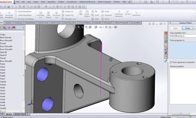
Task: Open the Motion Study 1 tab
Action: click(x=21, y=114)
